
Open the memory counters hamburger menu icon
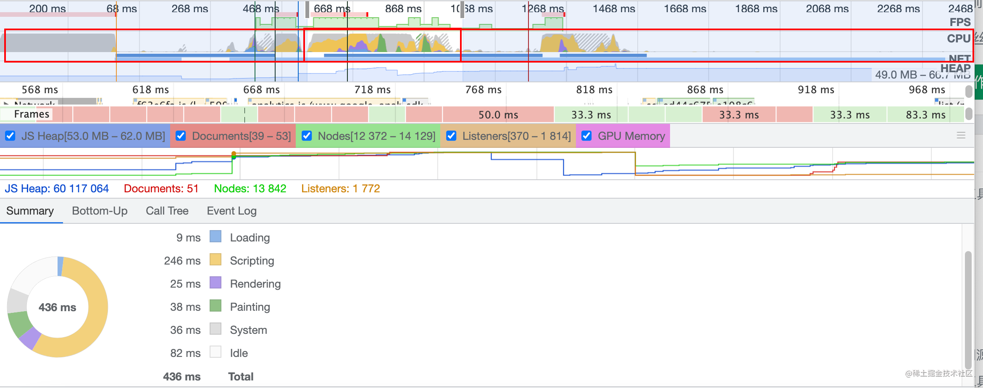961,135
